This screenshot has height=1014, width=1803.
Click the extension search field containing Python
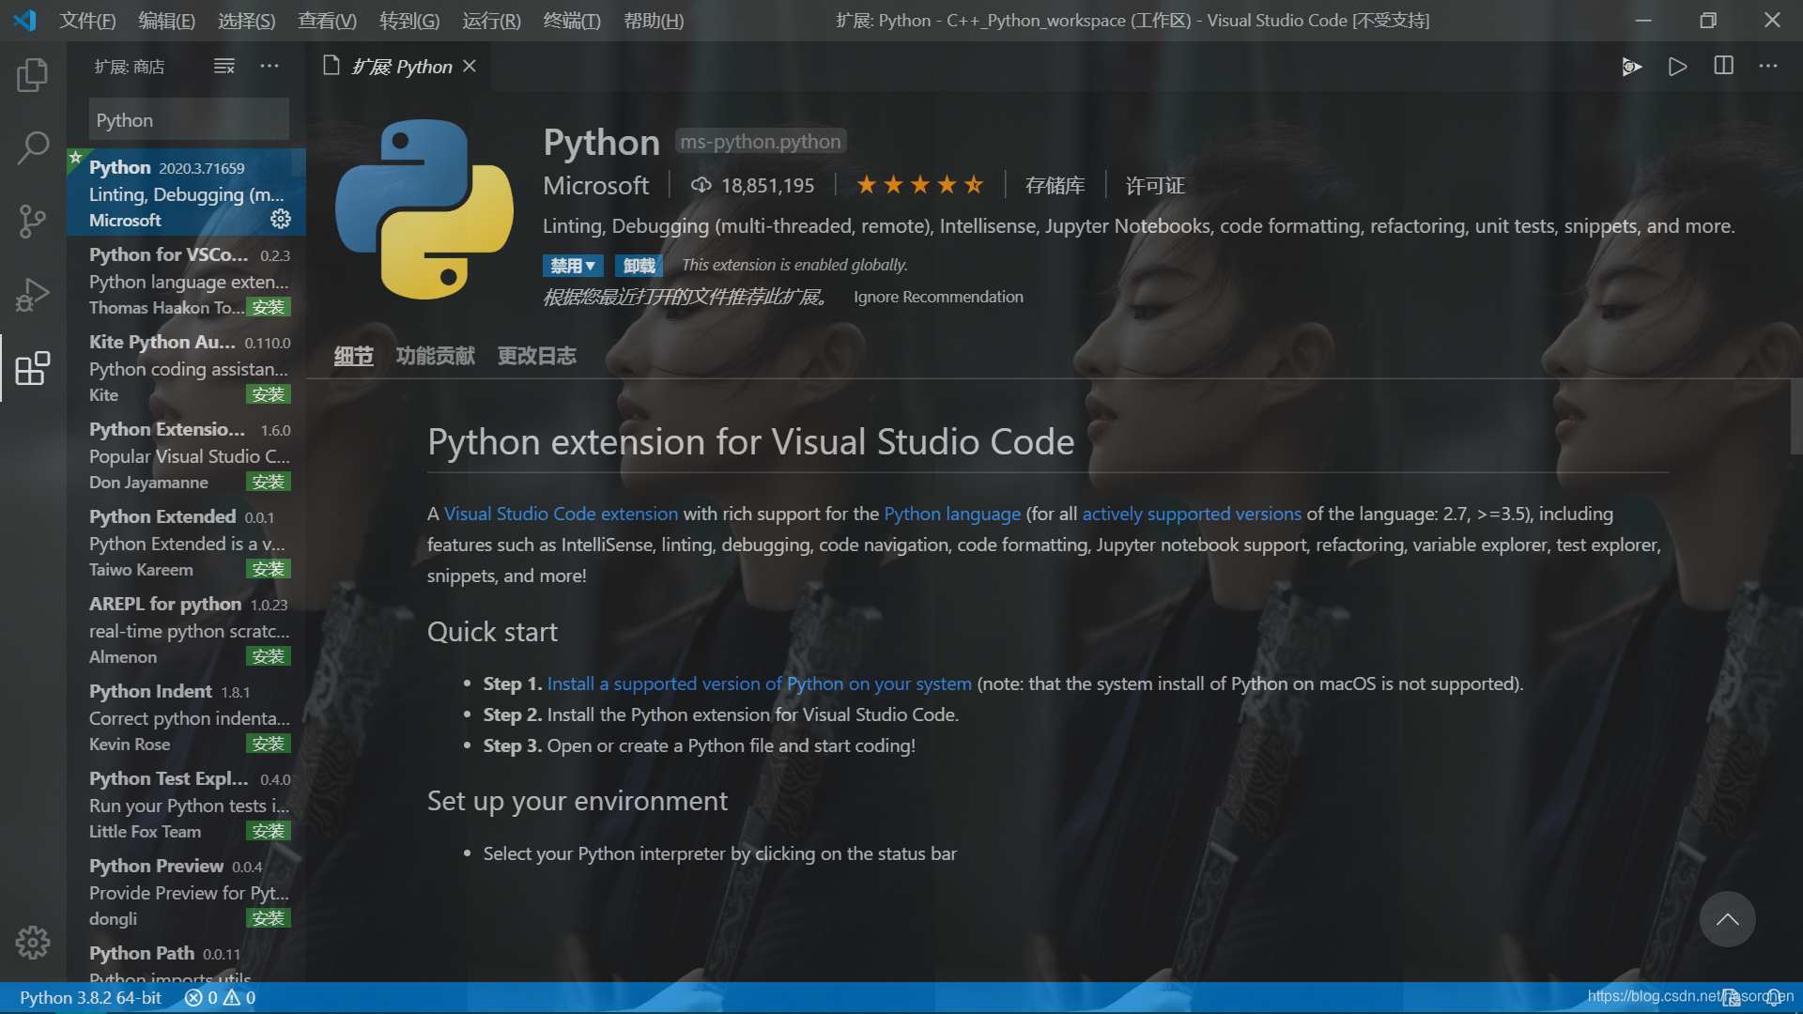189,120
